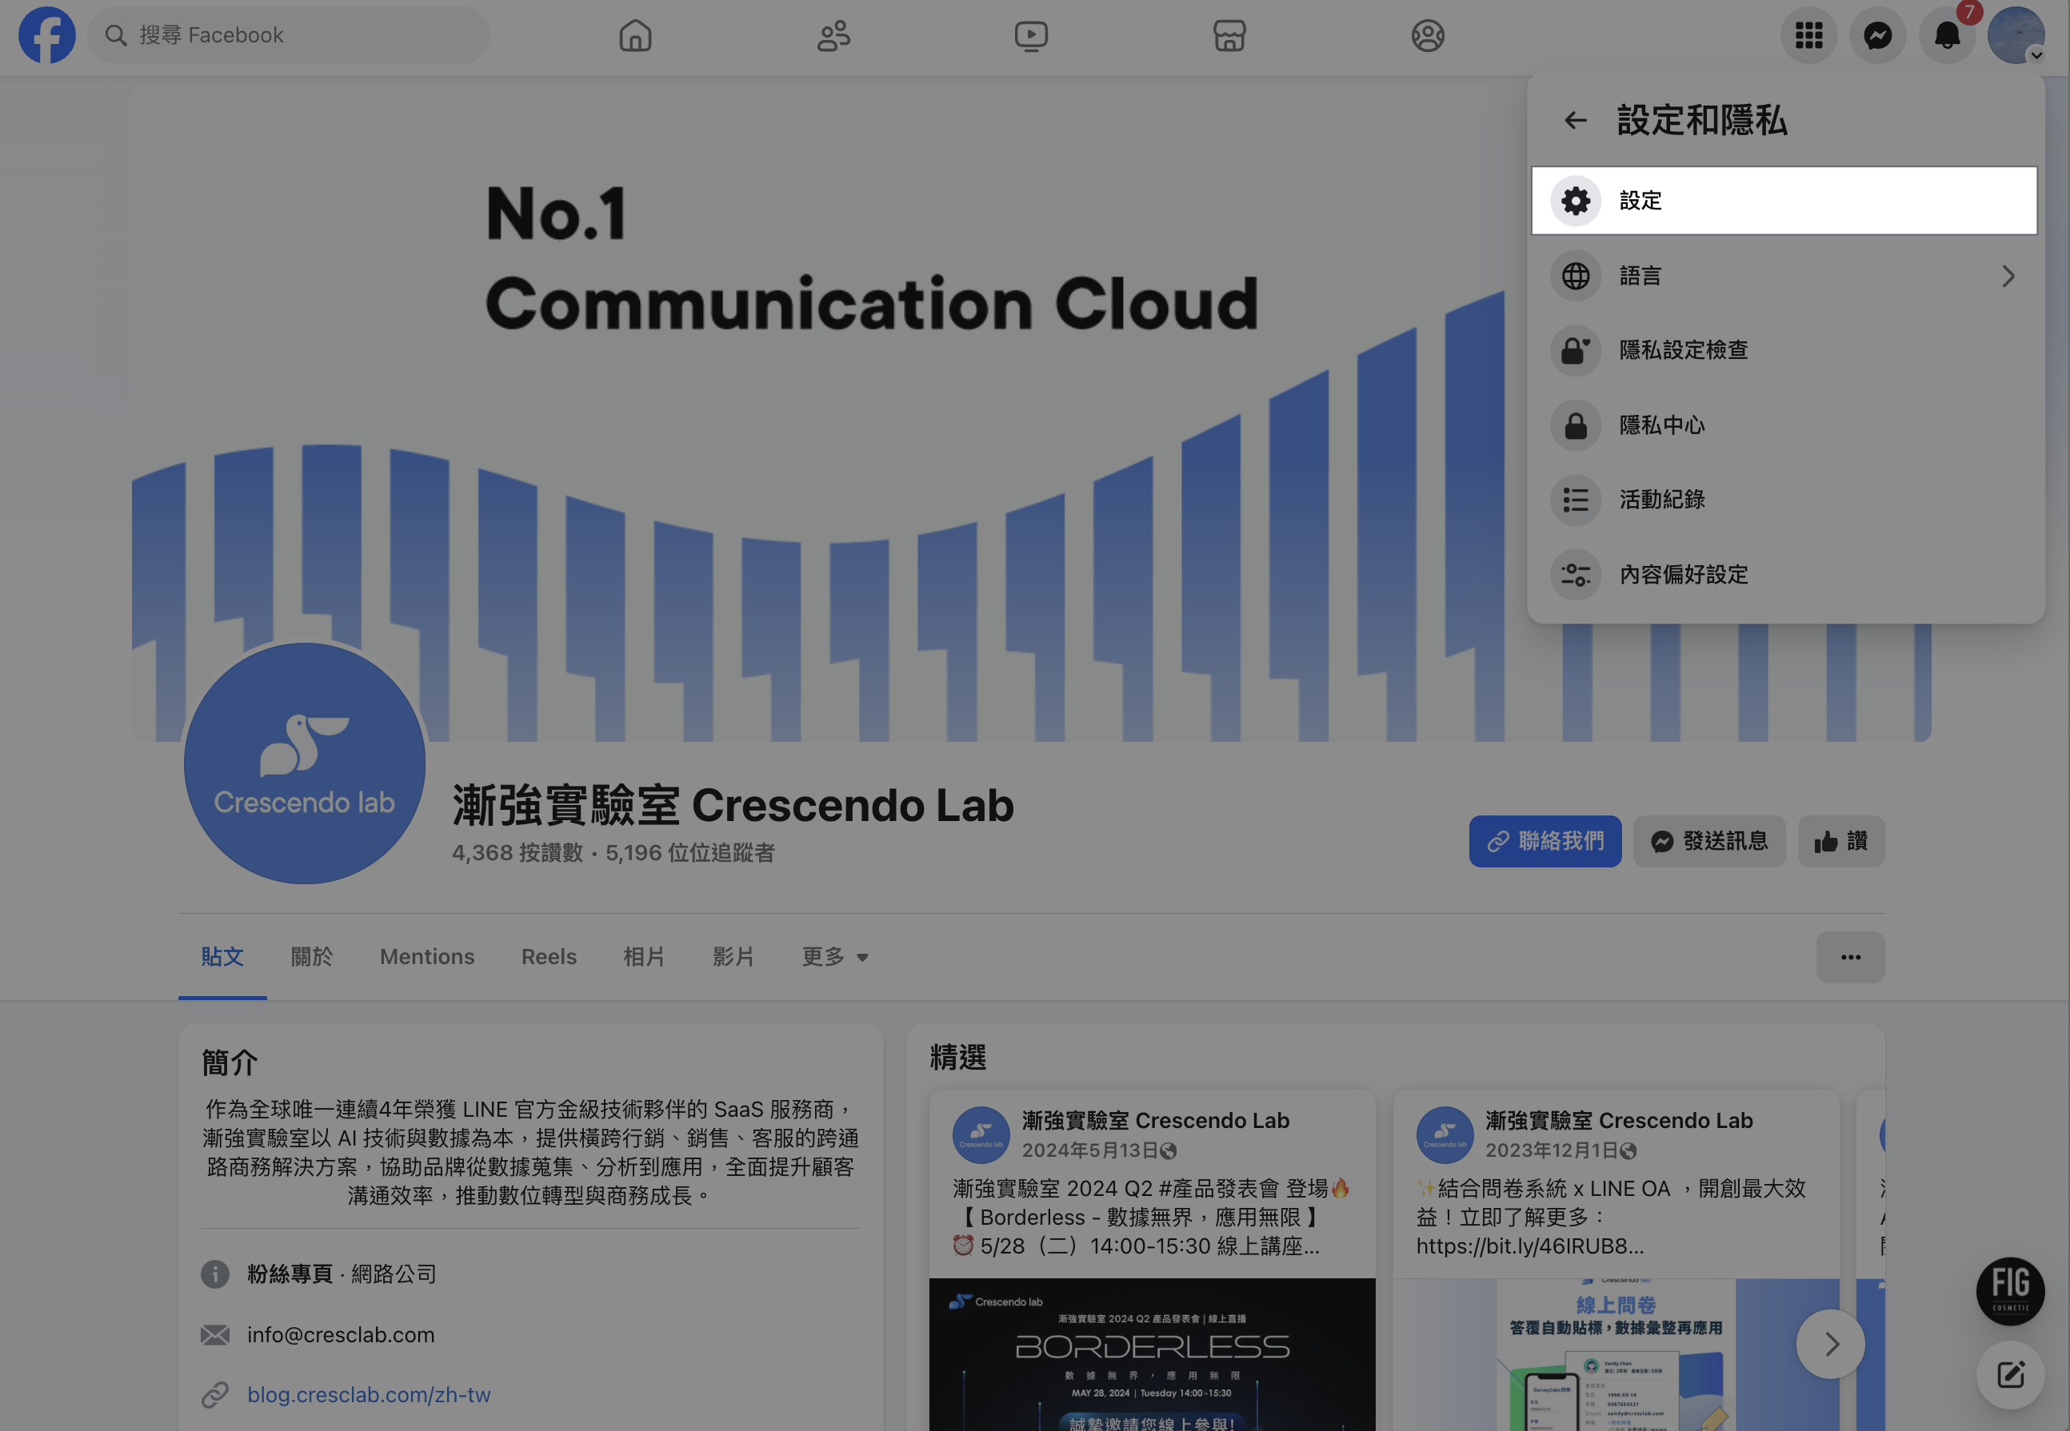Click the 搜尋 Facebook search field
The height and width of the screenshot is (1431, 2070).
289,36
